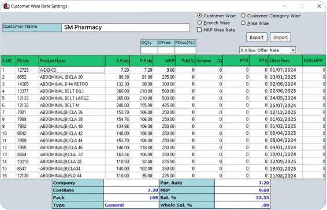Click the Import button

[280, 38]
